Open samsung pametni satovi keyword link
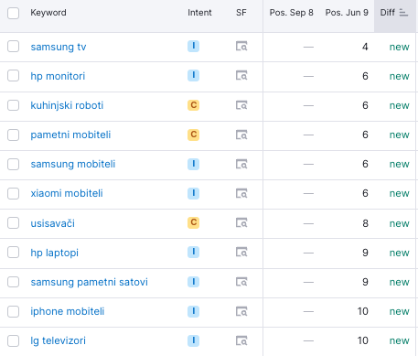This screenshot has width=418, height=356. tap(89, 282)
